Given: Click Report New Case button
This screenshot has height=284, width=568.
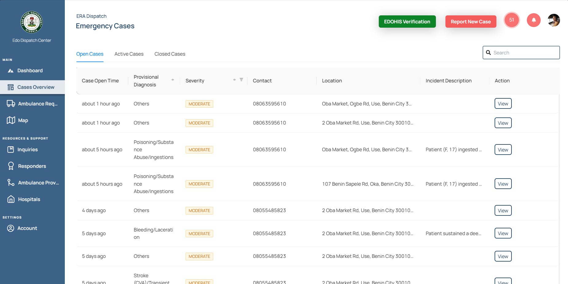Looking at the screenshot, I should coord(471,22).
